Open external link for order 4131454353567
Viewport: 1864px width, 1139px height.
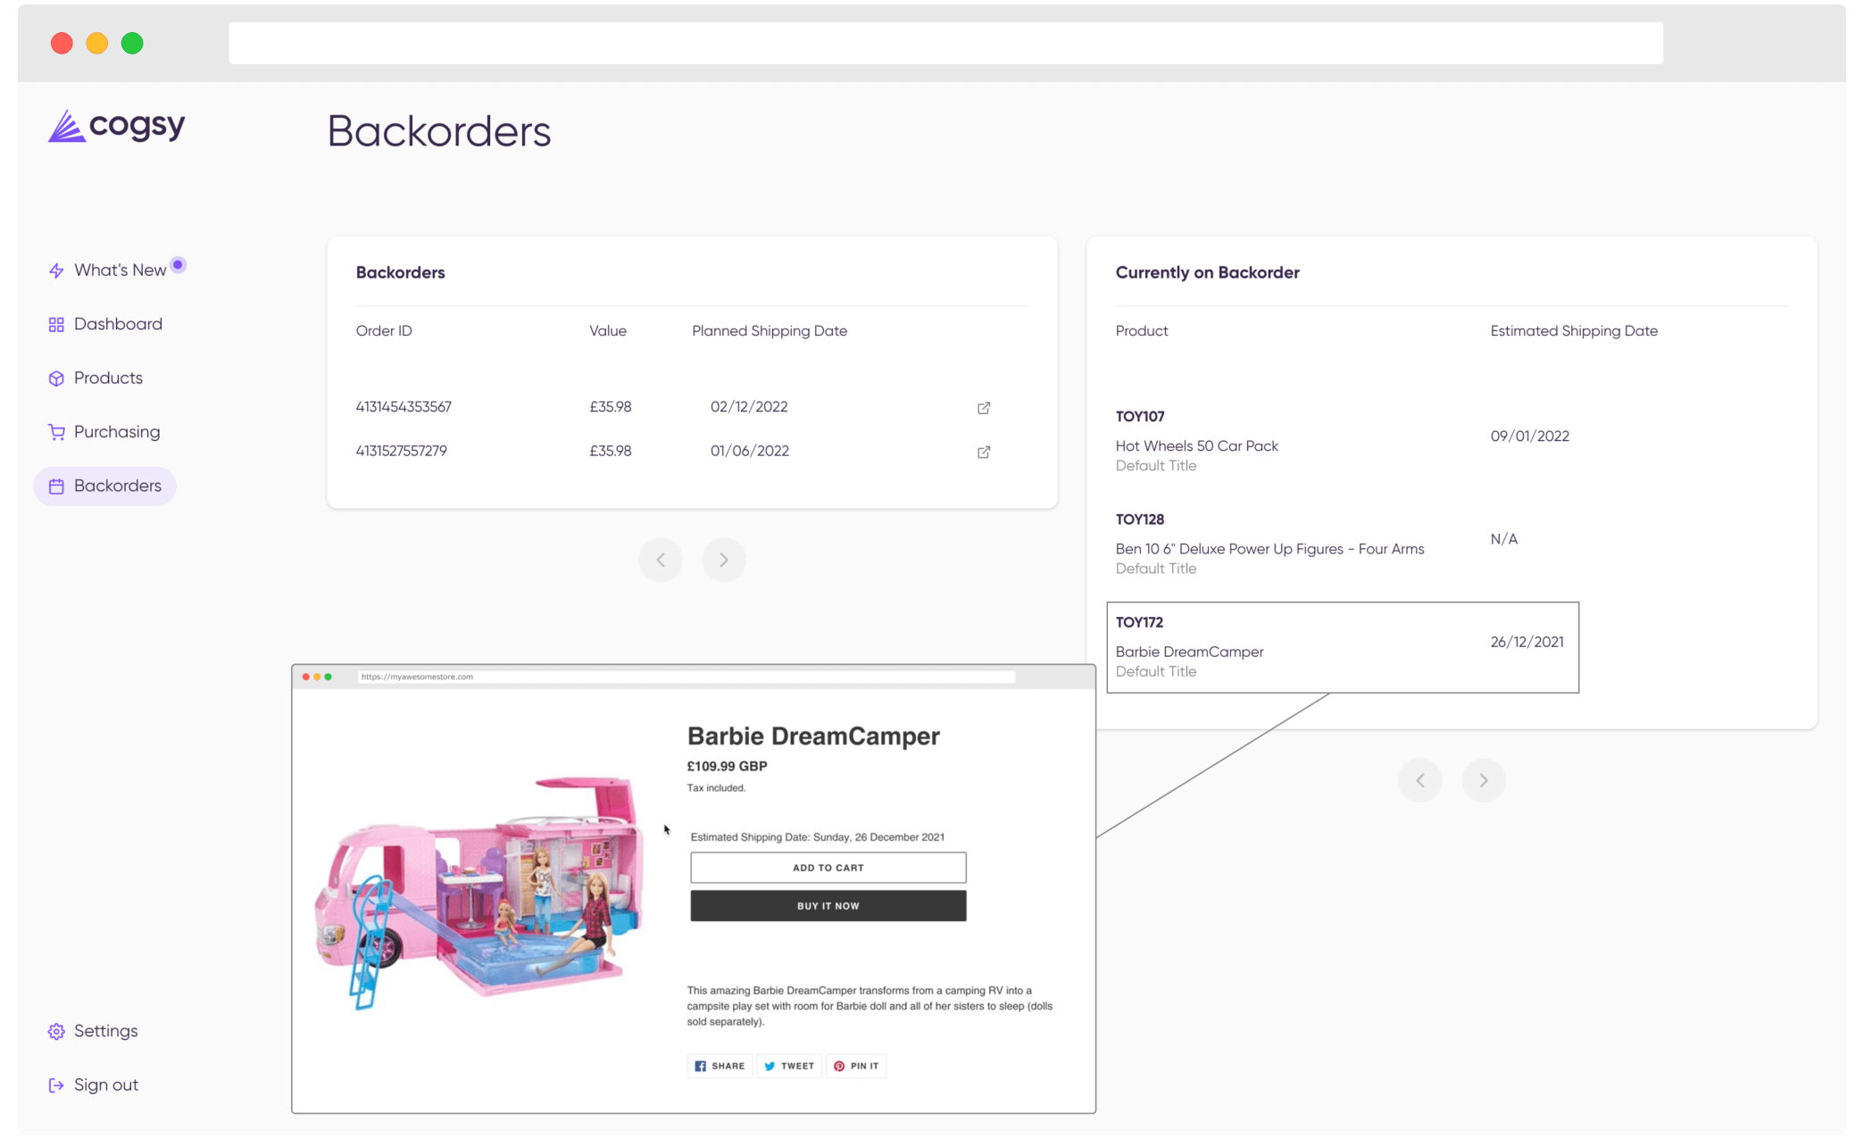tap(983, 408)
